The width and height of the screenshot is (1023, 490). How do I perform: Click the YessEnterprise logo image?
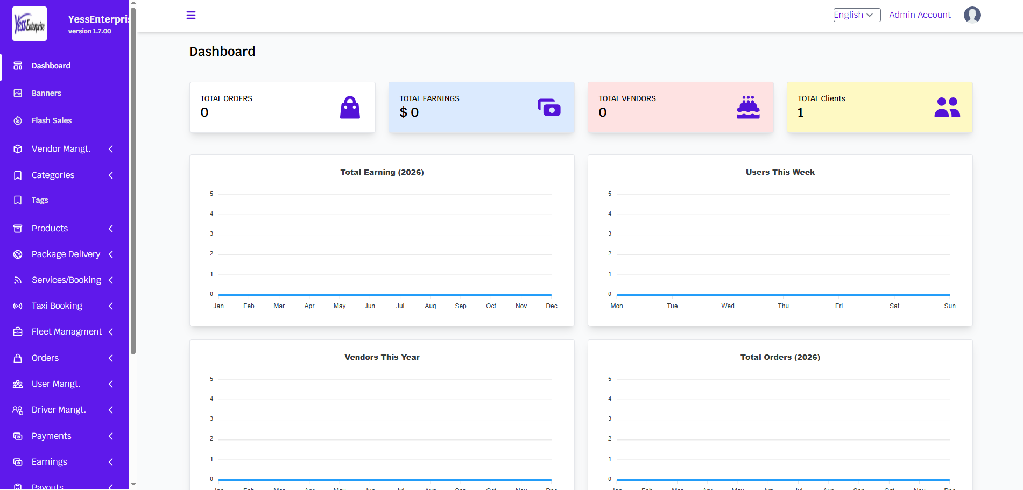30,24
